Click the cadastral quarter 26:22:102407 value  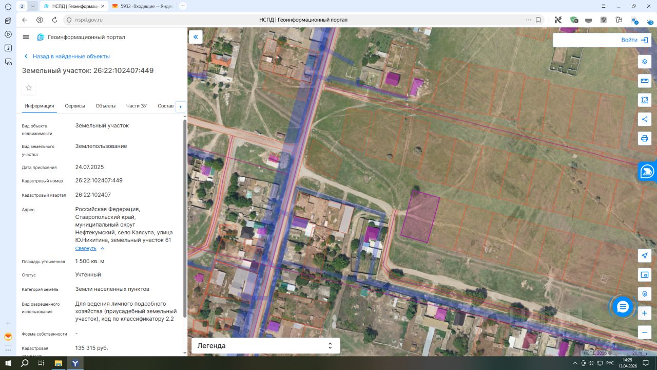tap(93, 195)
